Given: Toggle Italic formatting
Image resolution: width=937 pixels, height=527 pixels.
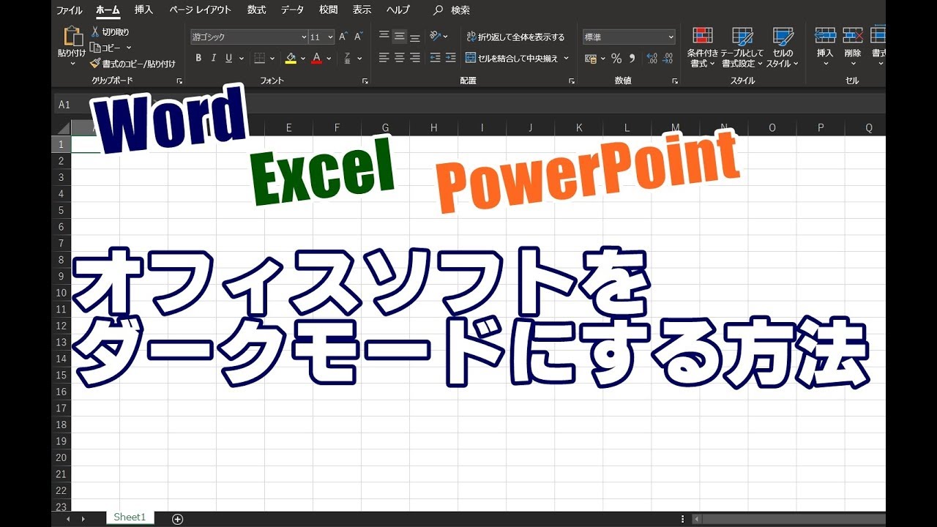Looking at the screenshot, I should pyautogui.click(x=214, y=59).
